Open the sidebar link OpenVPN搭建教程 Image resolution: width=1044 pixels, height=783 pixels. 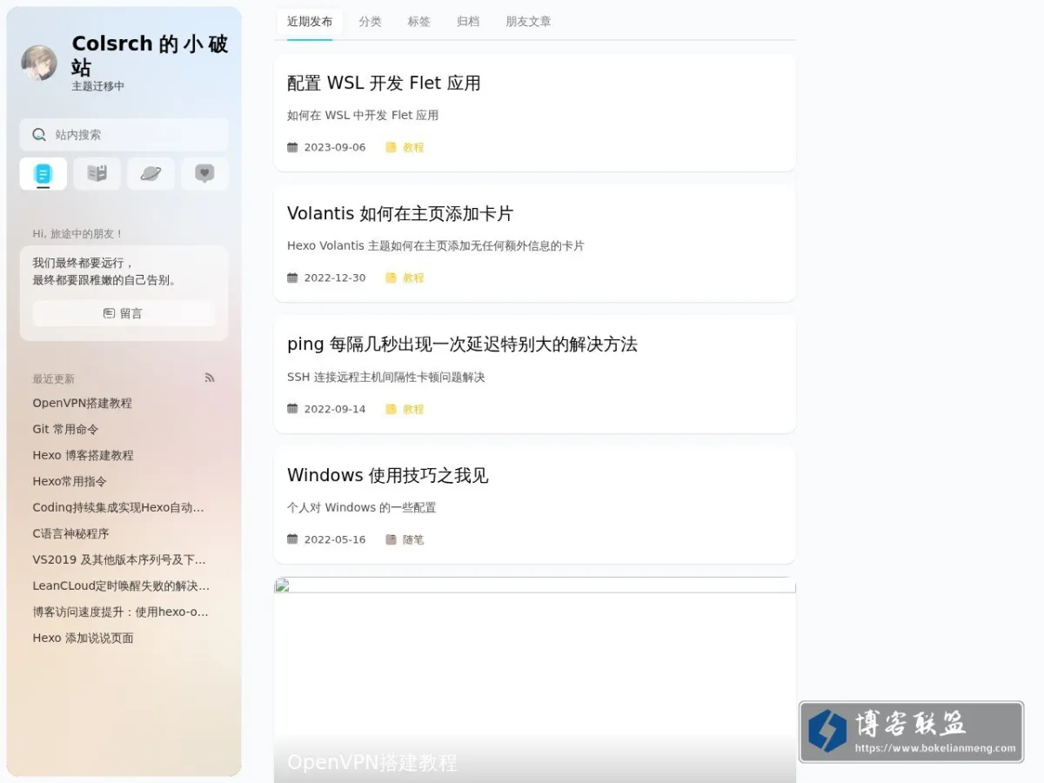coord(83,403)
